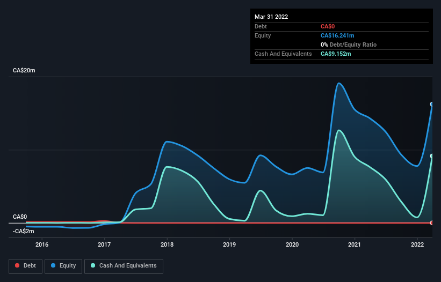Click the red Debt legend dot
The image size is (441, 282).
(17, 265)
